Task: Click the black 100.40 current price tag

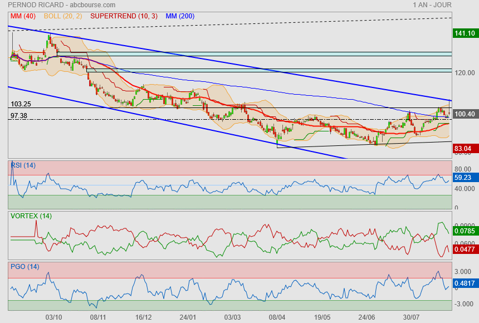Action: pos(464,114)
